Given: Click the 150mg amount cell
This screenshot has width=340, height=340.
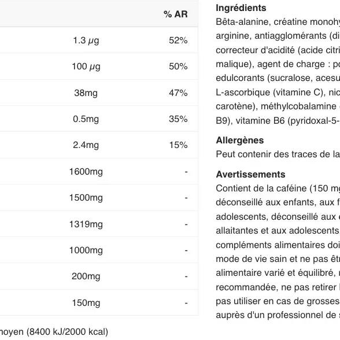Looking at the screenshot, I should click(x=86, y=303).
